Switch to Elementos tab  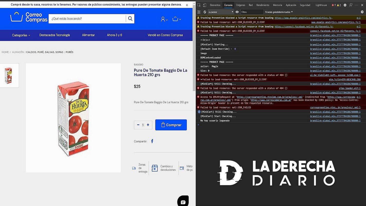[215, 5]
